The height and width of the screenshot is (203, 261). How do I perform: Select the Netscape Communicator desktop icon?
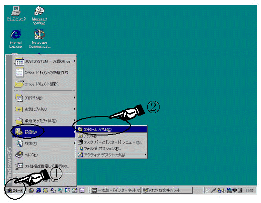pos(40,39)
